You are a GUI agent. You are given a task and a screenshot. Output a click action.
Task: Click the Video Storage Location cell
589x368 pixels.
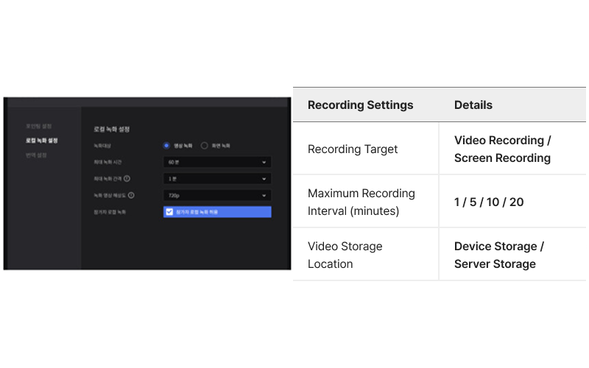(345, 255)
